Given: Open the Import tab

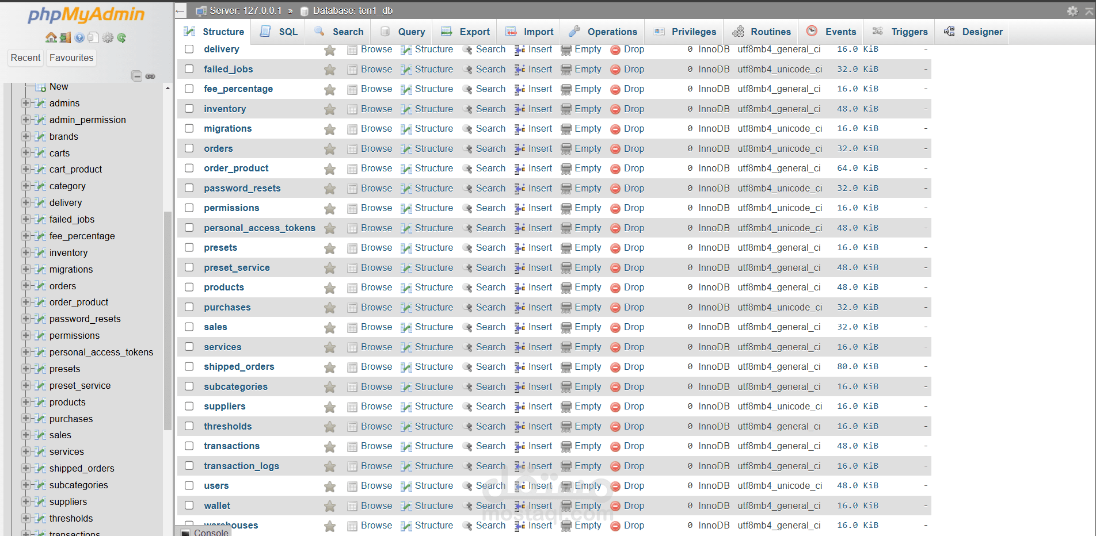Looking at the screenshot, I should [x=530, y=32].
